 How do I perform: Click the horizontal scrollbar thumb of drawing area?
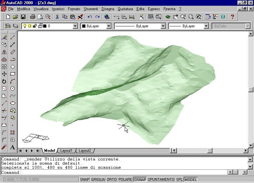point(210,151)
